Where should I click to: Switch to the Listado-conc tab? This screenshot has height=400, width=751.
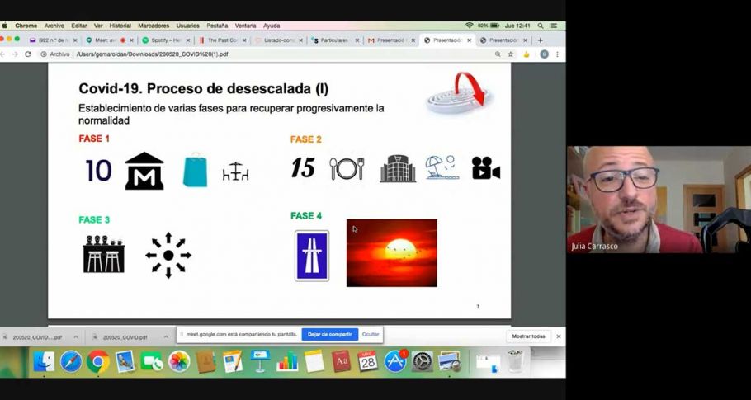[279, 40]
